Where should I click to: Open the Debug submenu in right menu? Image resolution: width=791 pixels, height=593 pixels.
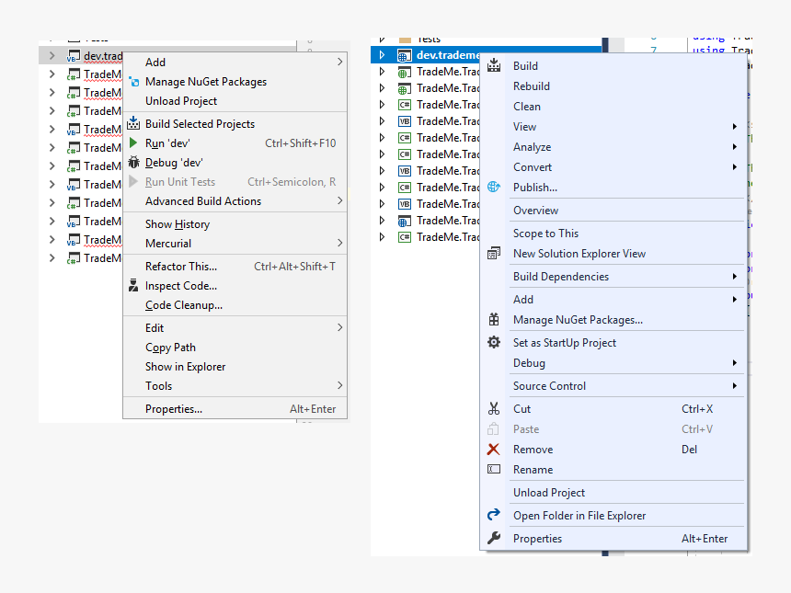613,363
